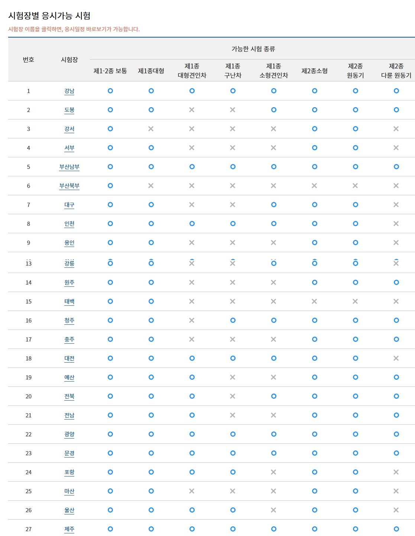Click the 인천 test center name
Viewport: 415px width, 536px height.
click(69, 224)
